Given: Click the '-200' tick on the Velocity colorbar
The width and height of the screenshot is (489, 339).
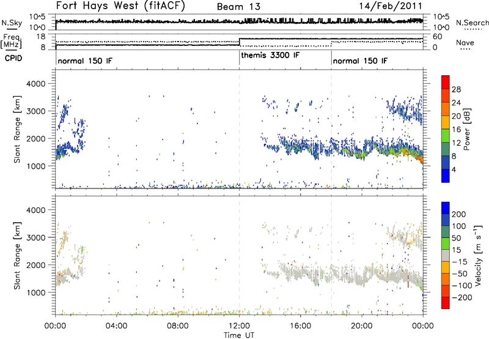Looking at the screenshot, I should tap(461, 297).
